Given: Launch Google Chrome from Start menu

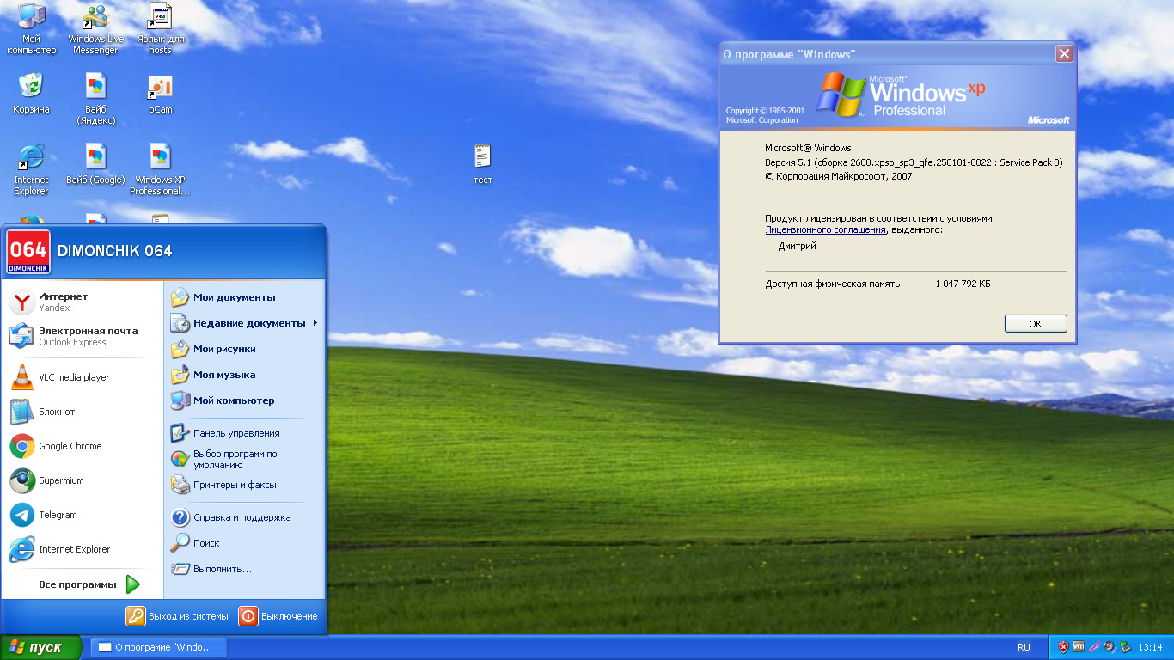Looking at the screenshot, I should click(x=70, y=446).
